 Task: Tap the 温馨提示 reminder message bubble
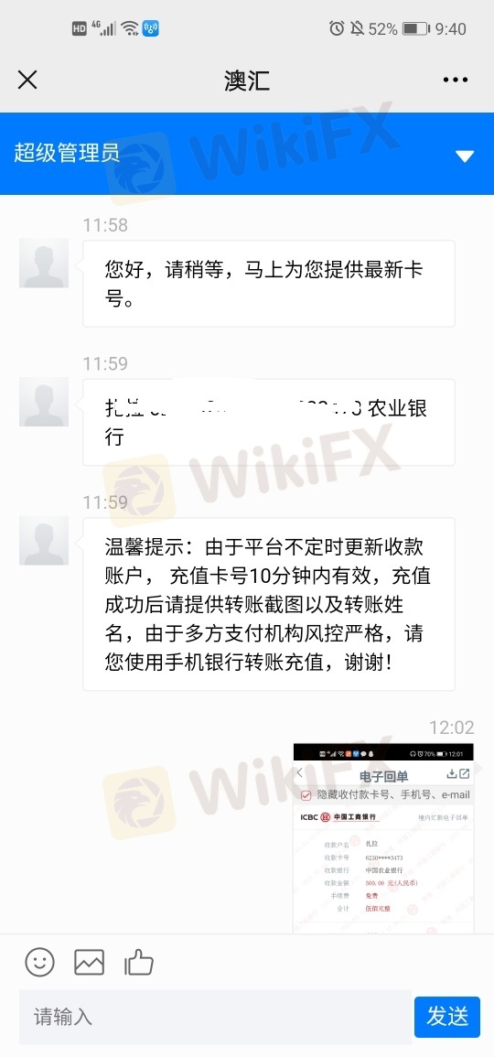pyautogui.click(x=269, y=604)
